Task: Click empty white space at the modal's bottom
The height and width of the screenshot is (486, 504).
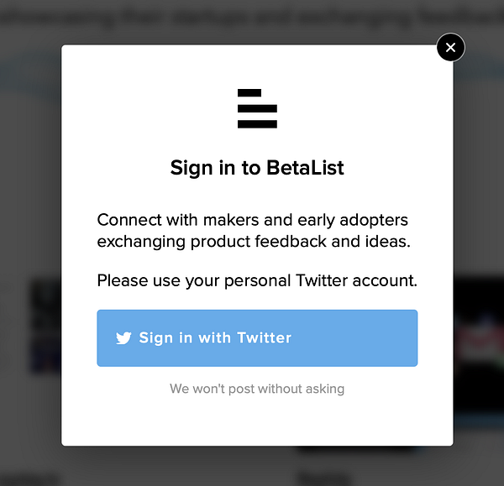Action: coord(257,424)
